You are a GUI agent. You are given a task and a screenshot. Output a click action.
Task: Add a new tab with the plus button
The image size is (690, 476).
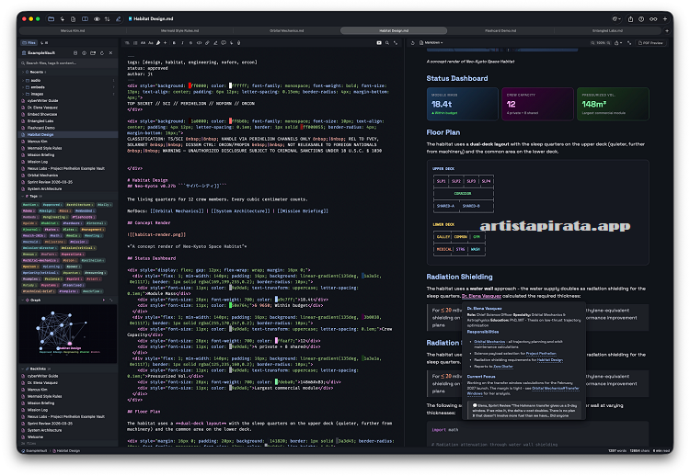[666, 30]
